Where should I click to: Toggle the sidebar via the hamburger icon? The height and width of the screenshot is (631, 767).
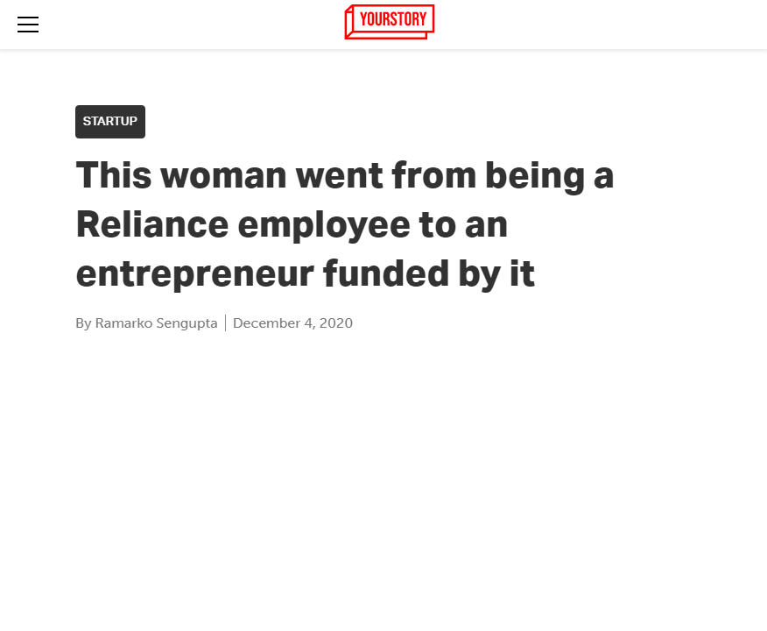[28, 25]
